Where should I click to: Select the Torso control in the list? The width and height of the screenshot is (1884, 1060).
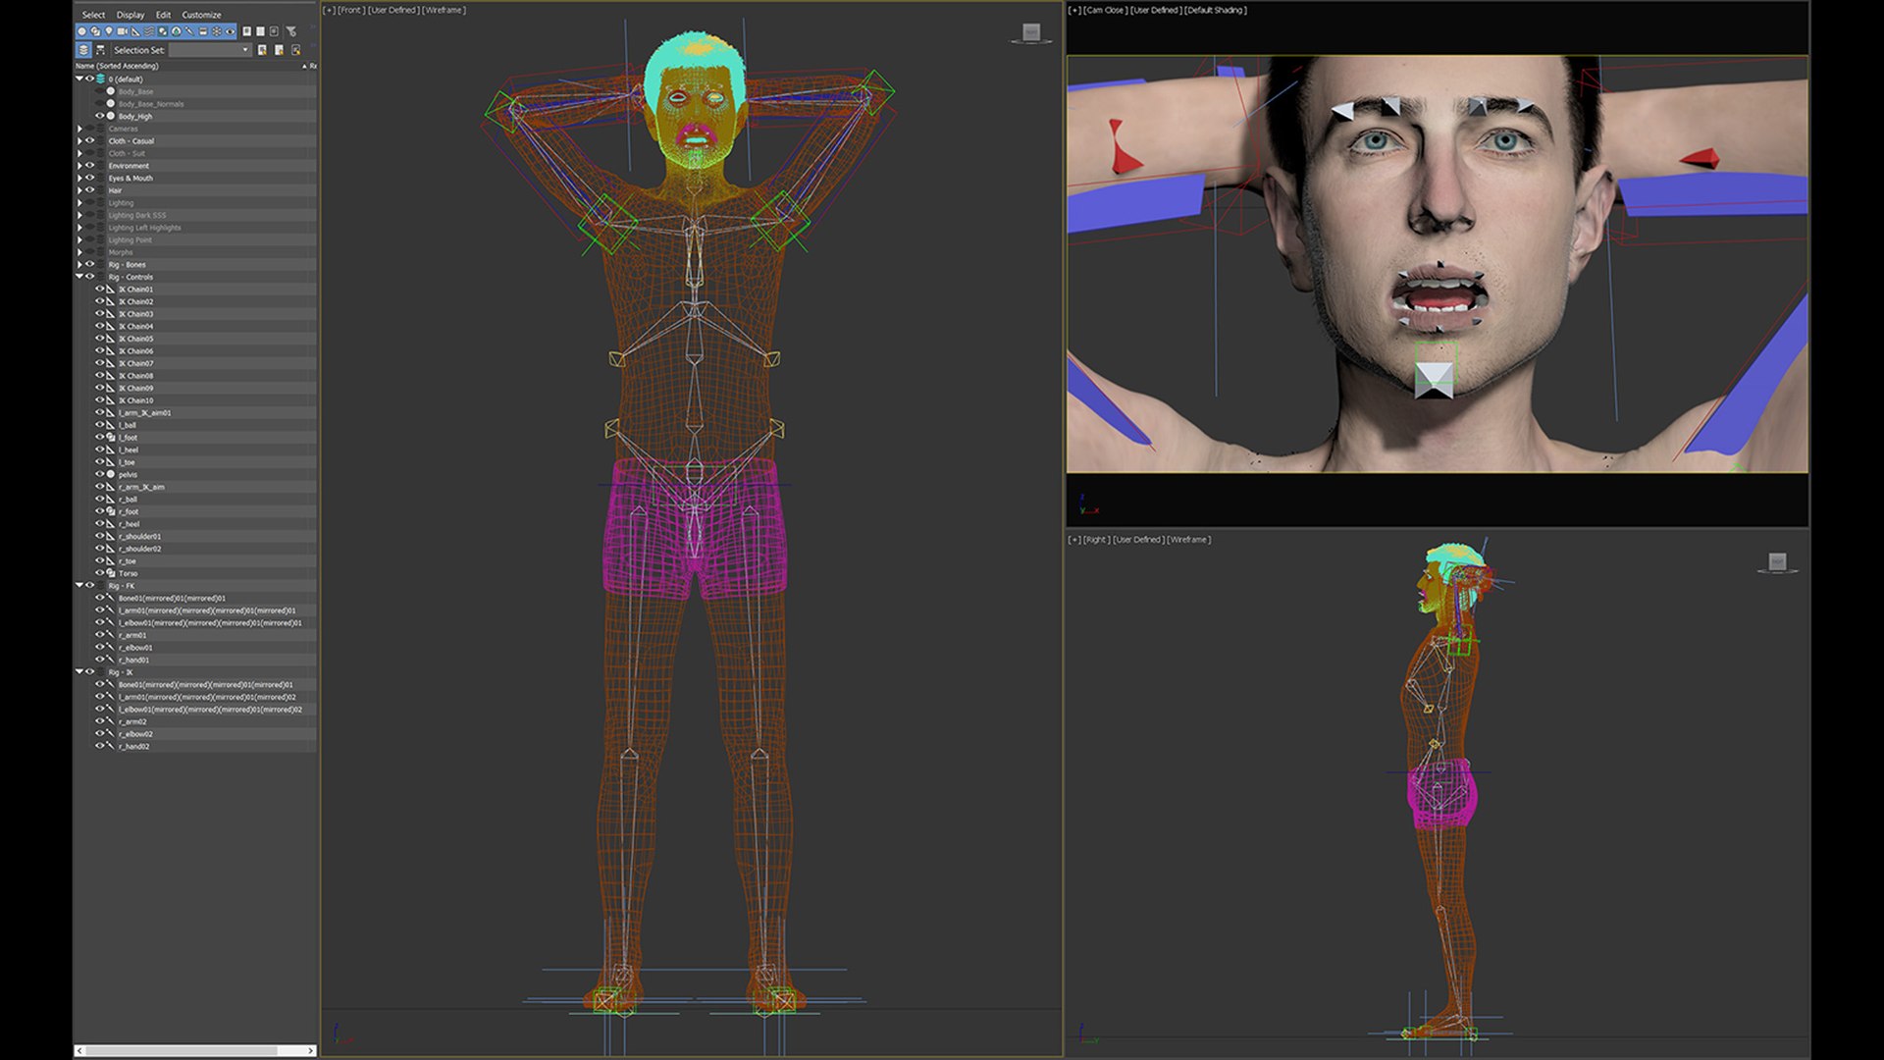coord(128,573)
